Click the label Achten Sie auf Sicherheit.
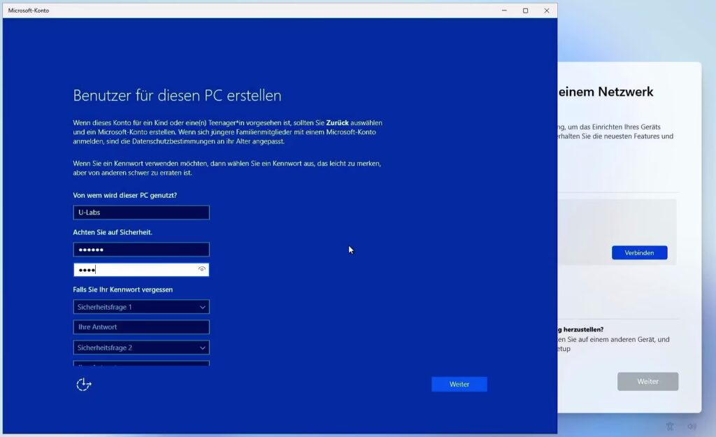716x437 pixels. [113, 232]
